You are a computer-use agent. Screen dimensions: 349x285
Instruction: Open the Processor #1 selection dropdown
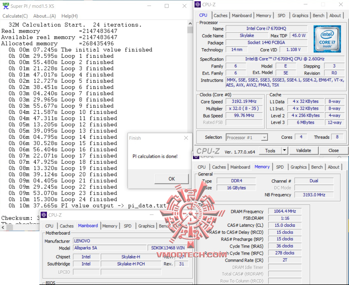pos(247,138)
